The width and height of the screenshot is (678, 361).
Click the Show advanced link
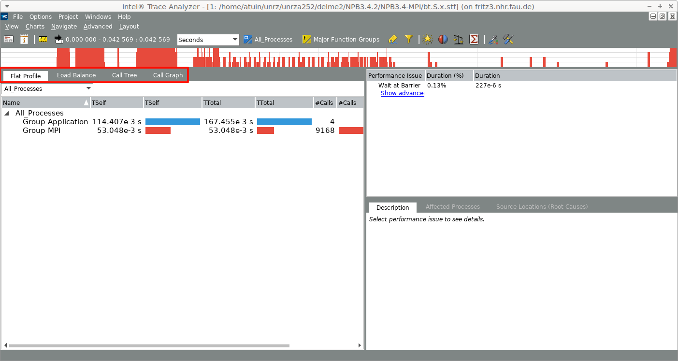(402, 93)
